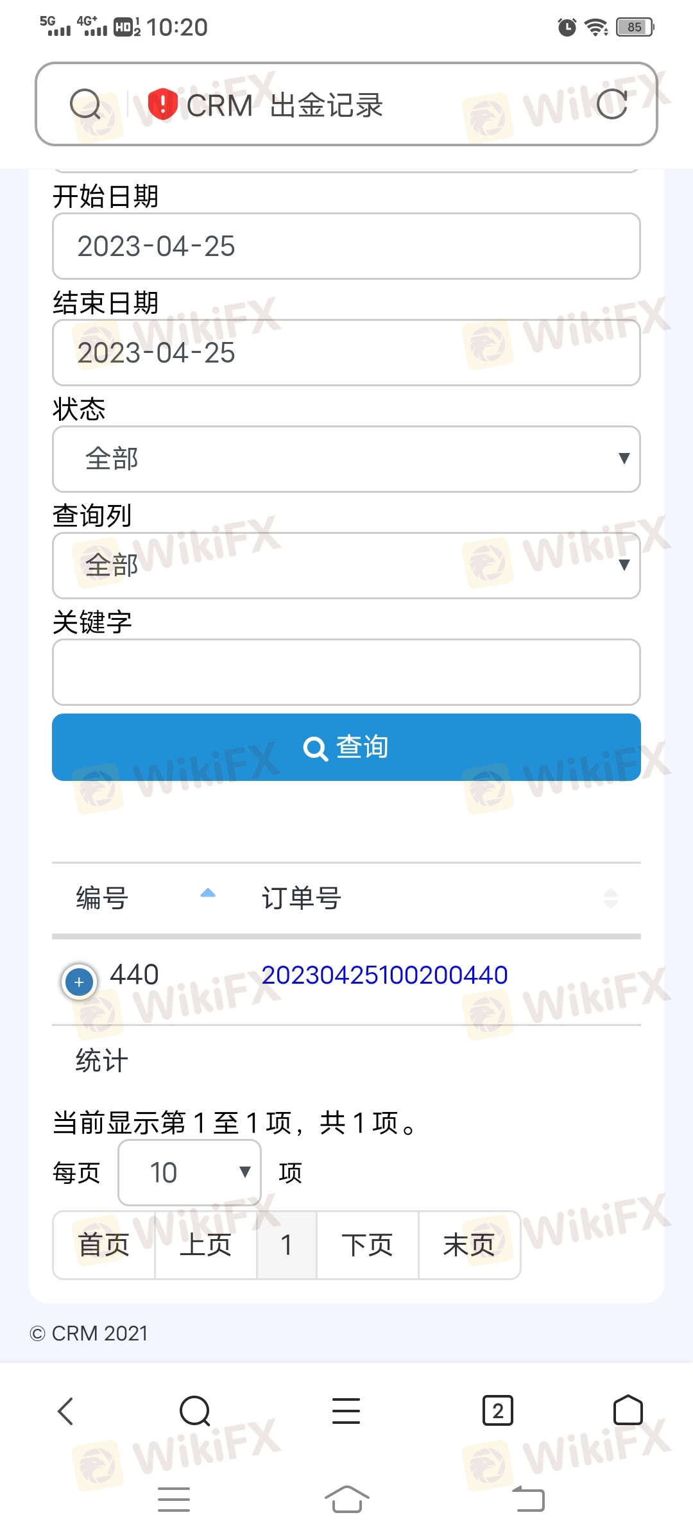Go back with browser back arrow

pos(65,1411)
